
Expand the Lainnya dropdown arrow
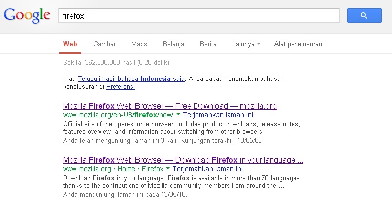[259, 44]
